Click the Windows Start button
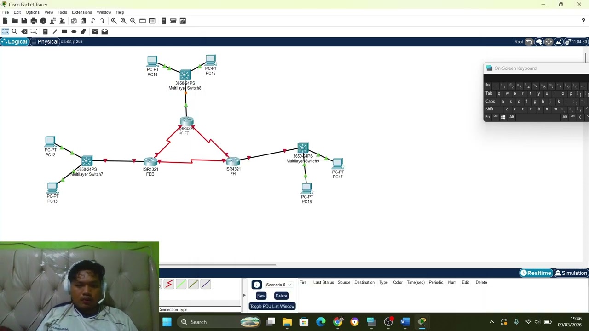Viewport: 589px width, 331px height. [x=167, y=322]
